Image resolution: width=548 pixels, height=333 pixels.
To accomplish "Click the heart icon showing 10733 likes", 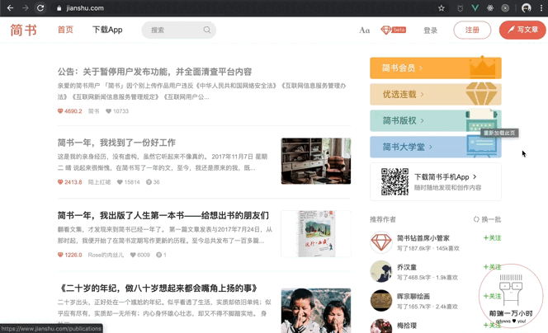I will [108, 111].
